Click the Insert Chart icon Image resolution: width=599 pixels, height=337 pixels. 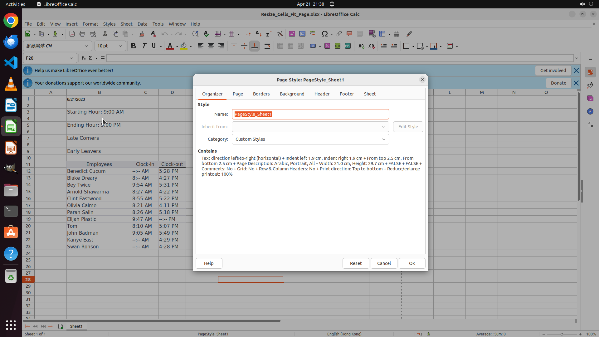pos(302,34)
